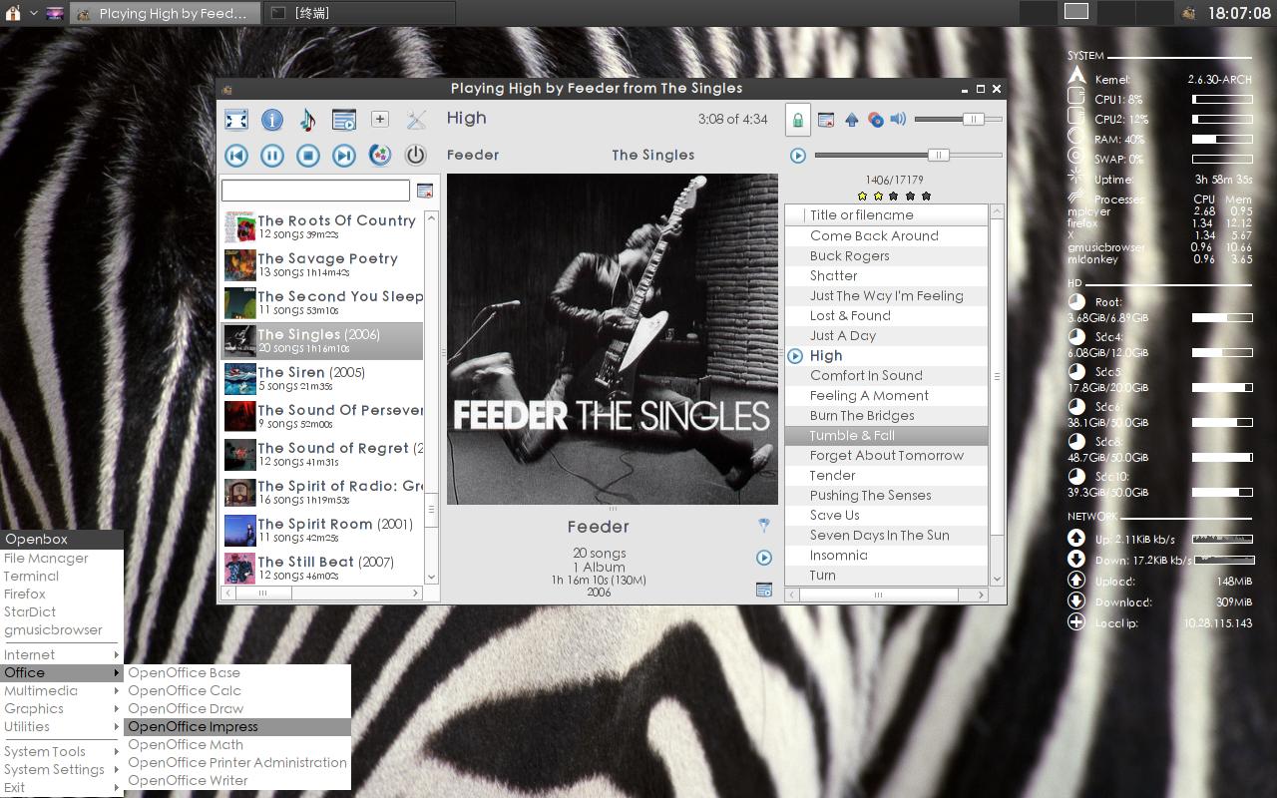The height and width of the screenshot is (798, 1277).
Task: Open OpenOffice Writer from Office submenu
Action: pyautogui.click(x=237, y=781)
